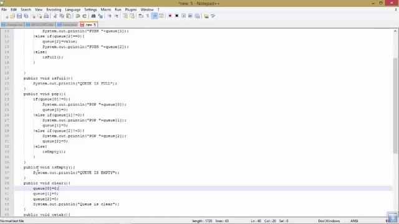Image resolution: width=399 pixels, height=224 pixels.
Task: Open Find with the binoculars icon
Action: [94, 16]
